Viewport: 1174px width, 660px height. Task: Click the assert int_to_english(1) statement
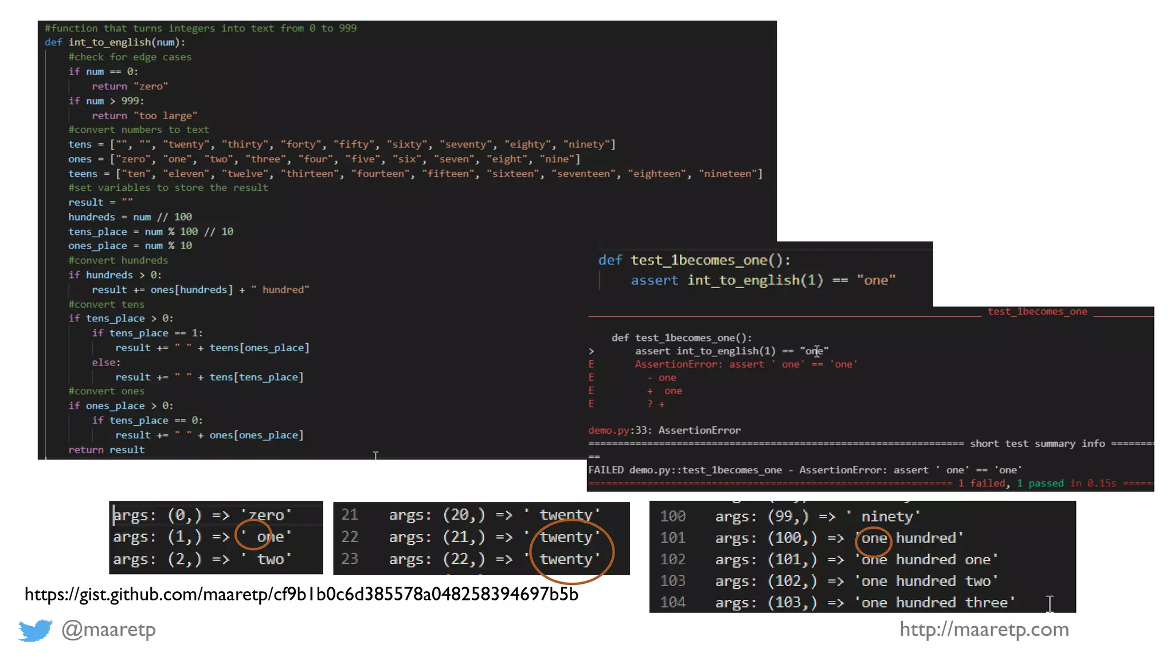coord(762,280)
